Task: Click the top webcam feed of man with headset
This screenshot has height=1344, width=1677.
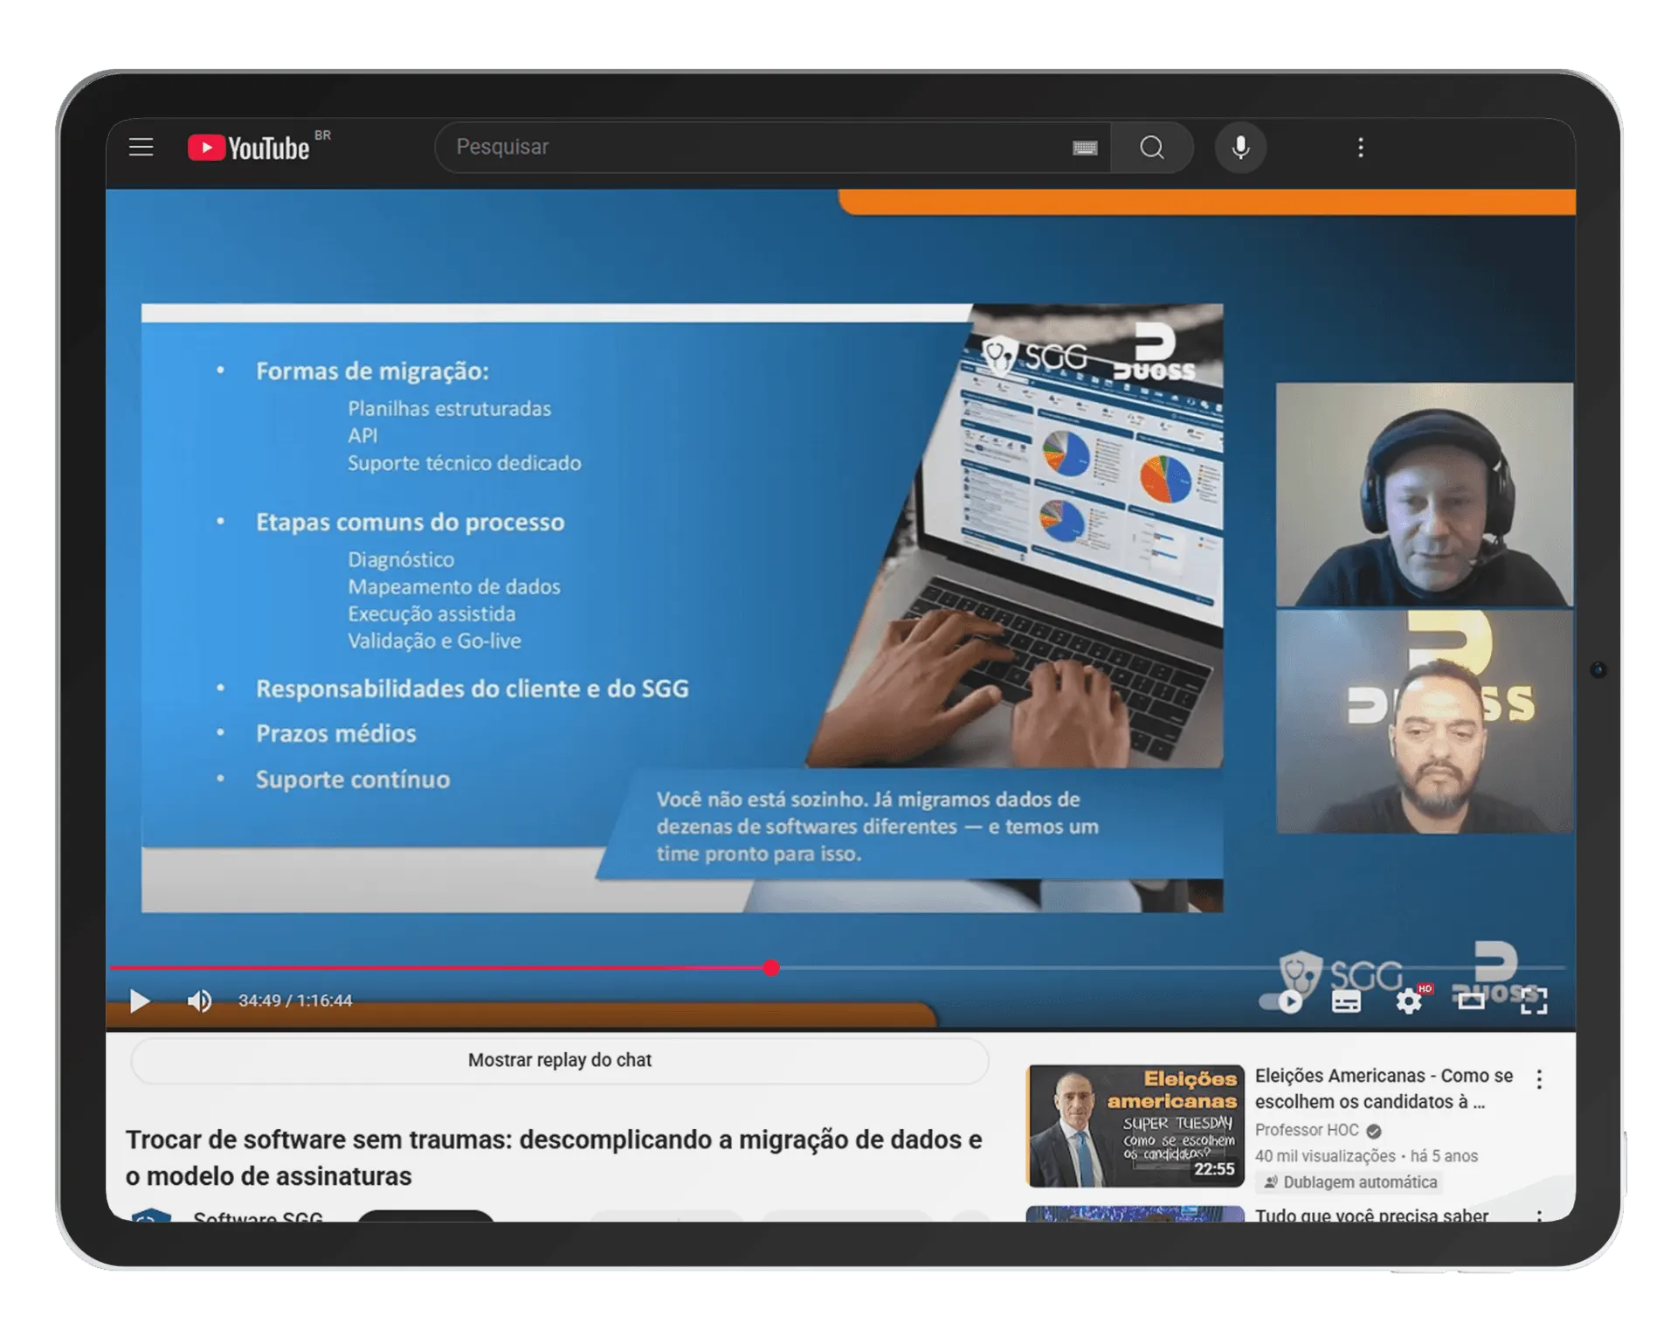Action: click(x=1424, y=494)
